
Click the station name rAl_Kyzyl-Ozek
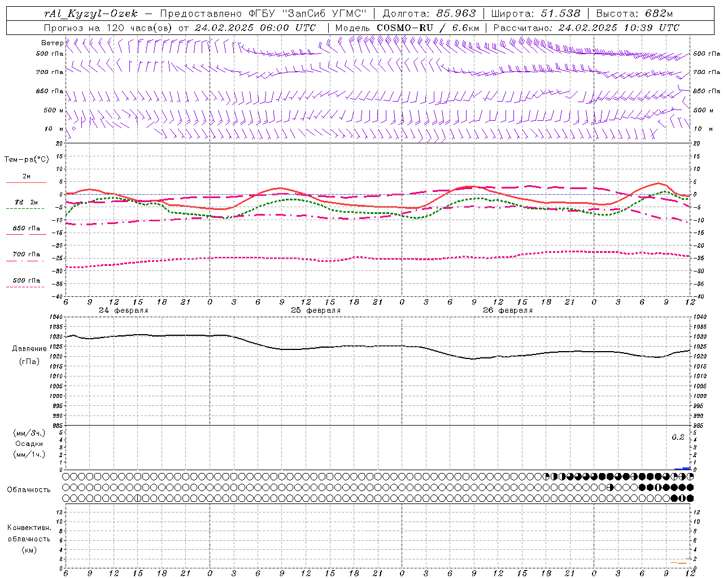click(90, 14)
